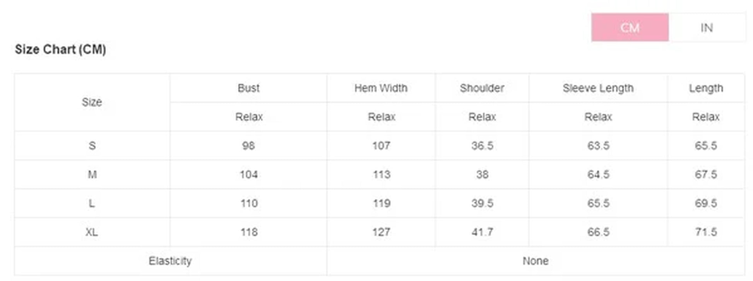Click the M size row label

pyautogui.click(x=92, y=175)
